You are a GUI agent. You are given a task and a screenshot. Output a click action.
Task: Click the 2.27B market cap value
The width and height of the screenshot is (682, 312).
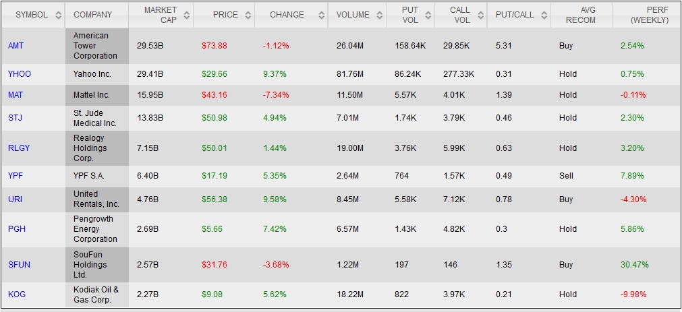[x=148, y=294]
